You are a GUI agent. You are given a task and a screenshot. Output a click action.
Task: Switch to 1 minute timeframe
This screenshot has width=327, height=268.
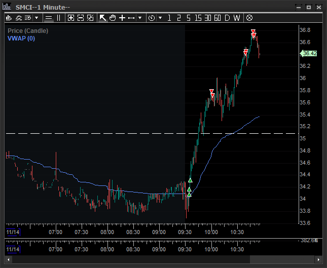169,18
